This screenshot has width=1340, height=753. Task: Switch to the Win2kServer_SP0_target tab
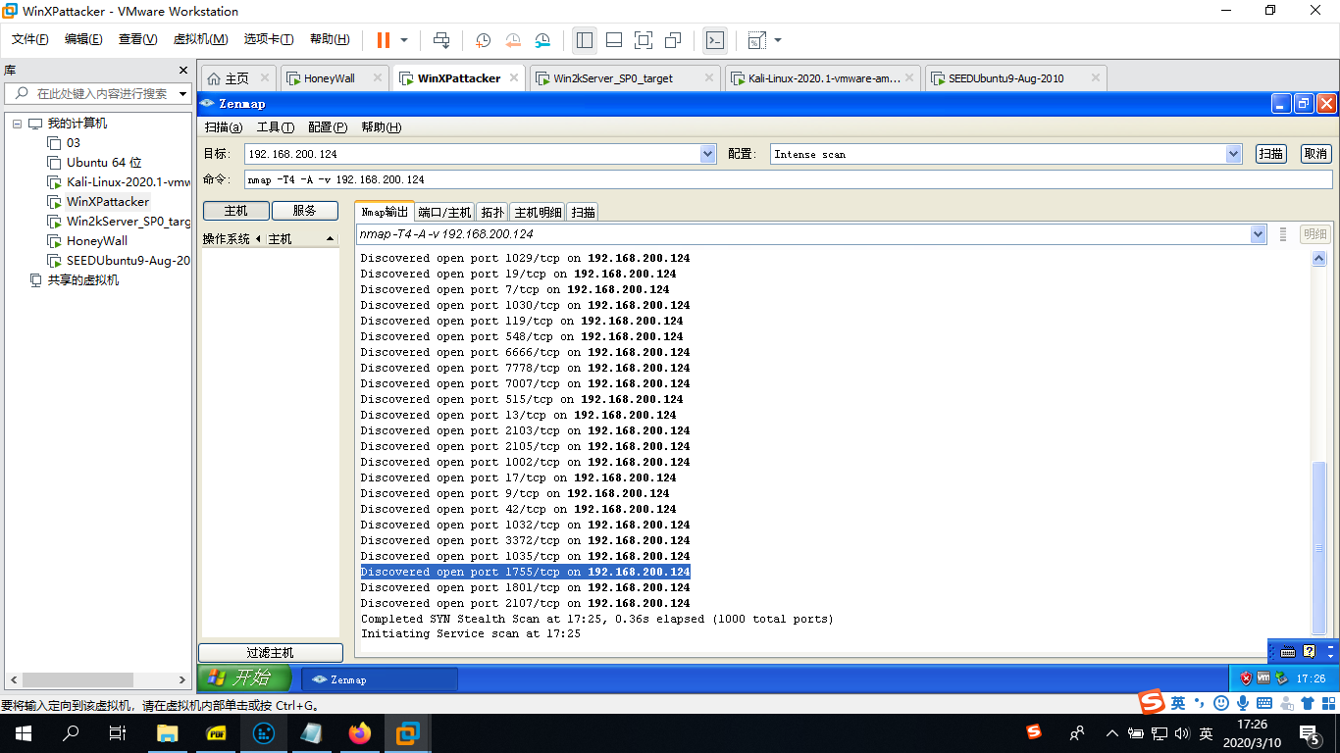(613, 78)
